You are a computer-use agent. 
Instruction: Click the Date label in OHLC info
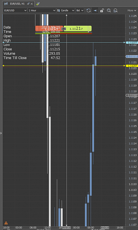pos(7,27)
